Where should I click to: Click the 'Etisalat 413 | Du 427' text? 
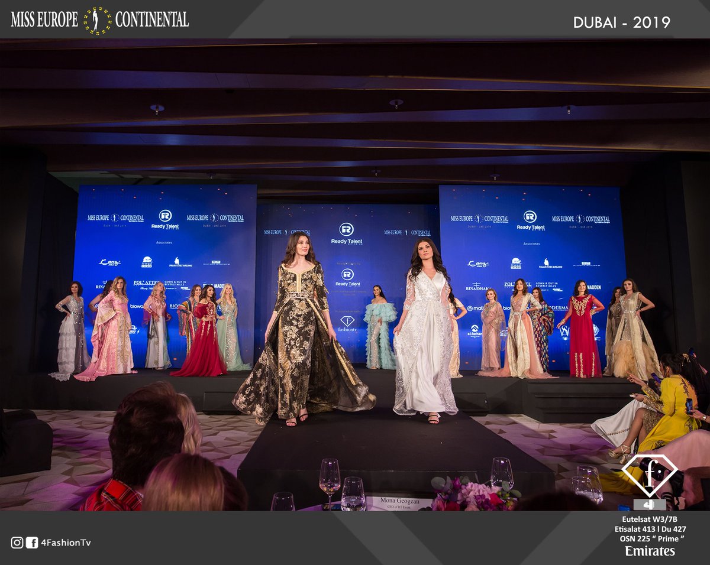[x=650, y=529]
